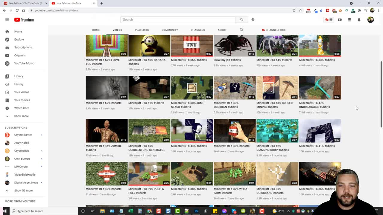Viewport: 383px width, 215px height.
Task: Switch to COMMUNITY tab
Action: pos(170,30)
